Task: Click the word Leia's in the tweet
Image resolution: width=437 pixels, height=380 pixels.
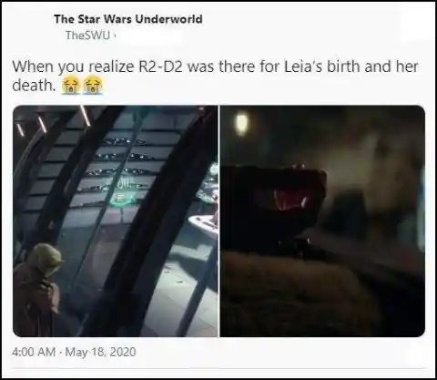Action: 303,67
